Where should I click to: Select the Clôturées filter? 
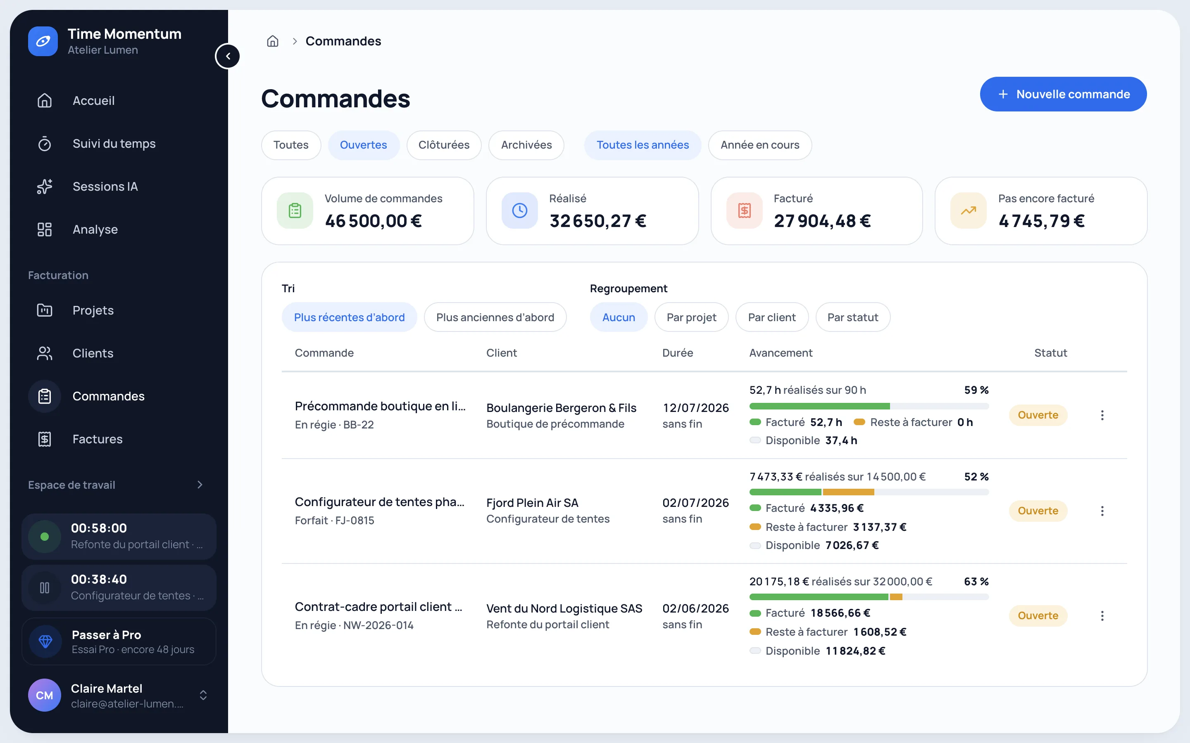[x=444, y=145]
